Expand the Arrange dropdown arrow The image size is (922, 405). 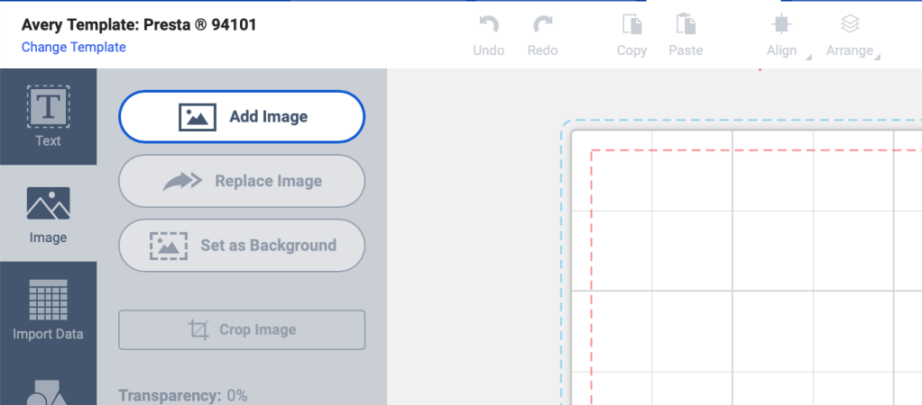[877, 58]
